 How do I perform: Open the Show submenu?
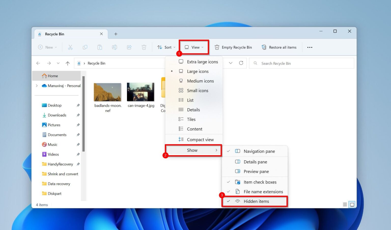click(x=192, y=150)
